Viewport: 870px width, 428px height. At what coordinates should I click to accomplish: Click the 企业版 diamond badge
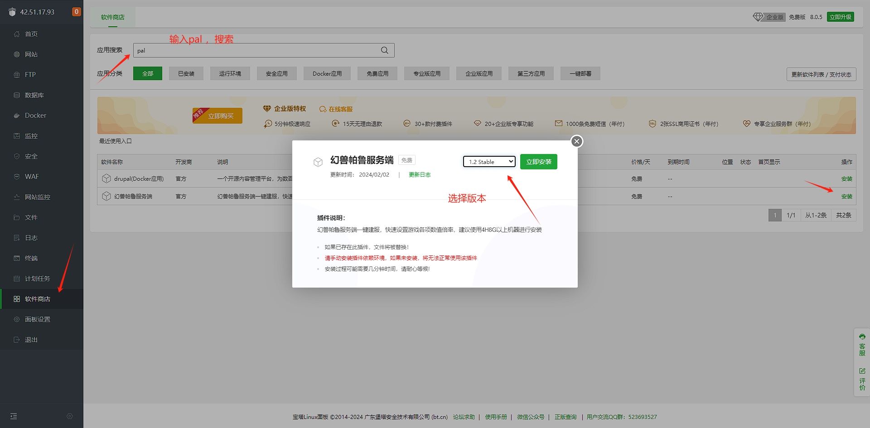(769, 17)
